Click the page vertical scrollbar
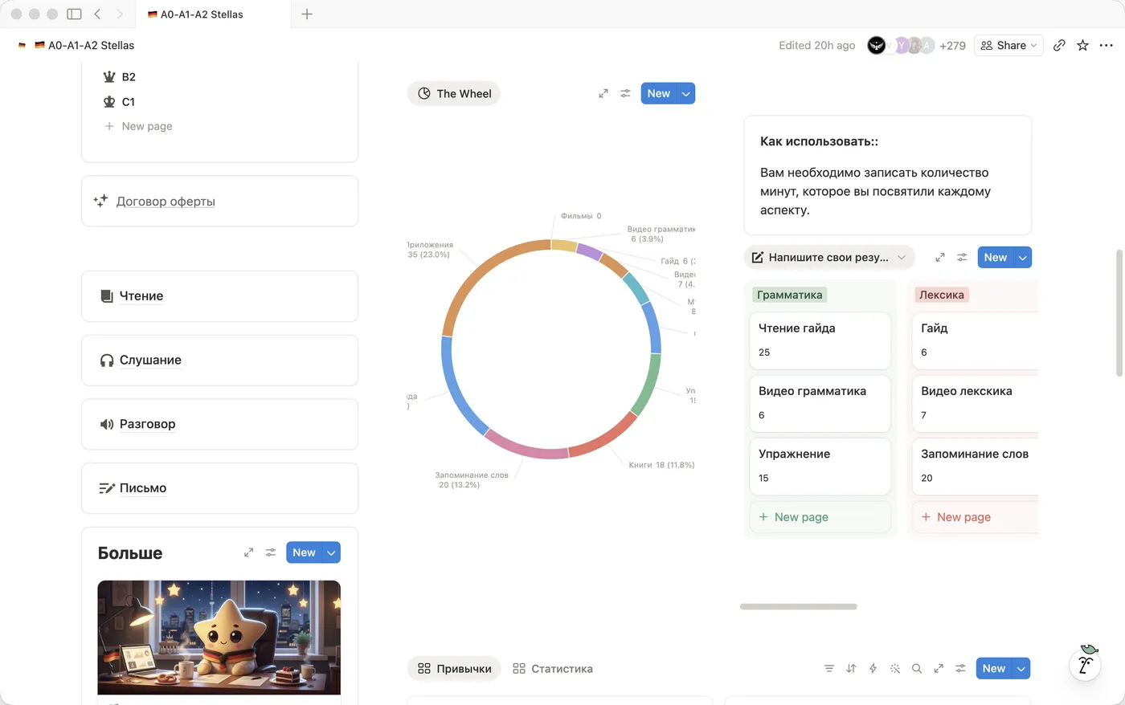1125x705 pixels. coord(1119,313)
